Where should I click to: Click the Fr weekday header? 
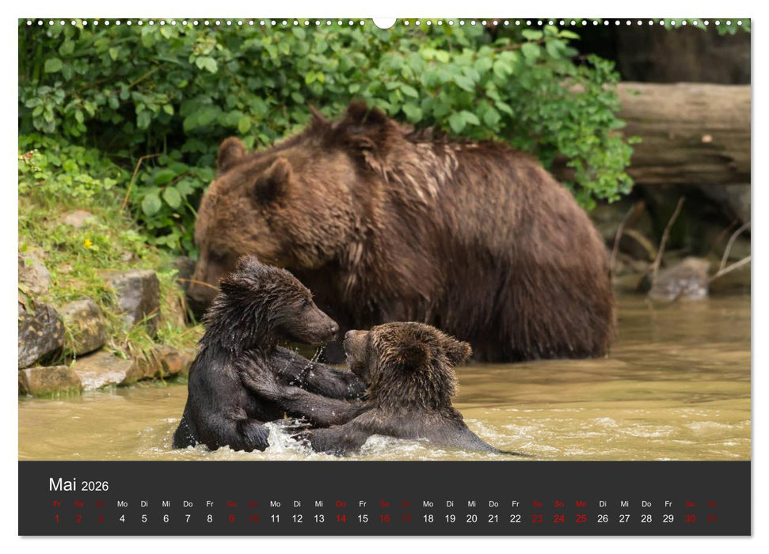click(x=55, y=502)
